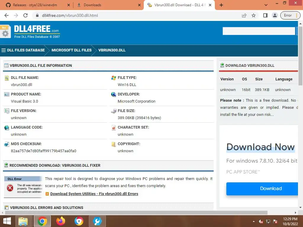Open the browser side panel icon

tap(265, 15)
